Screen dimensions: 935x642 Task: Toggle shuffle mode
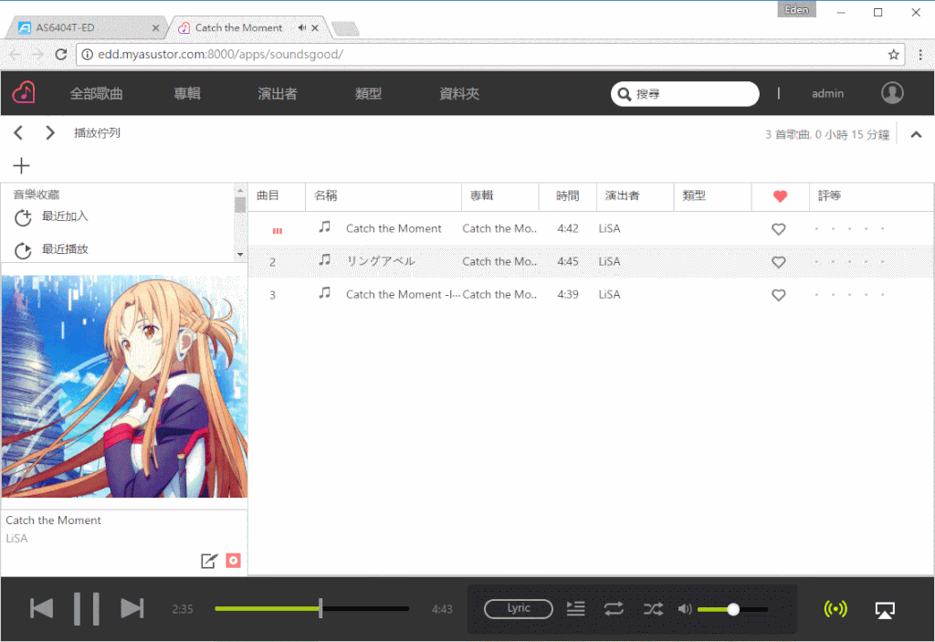point(653,608)
